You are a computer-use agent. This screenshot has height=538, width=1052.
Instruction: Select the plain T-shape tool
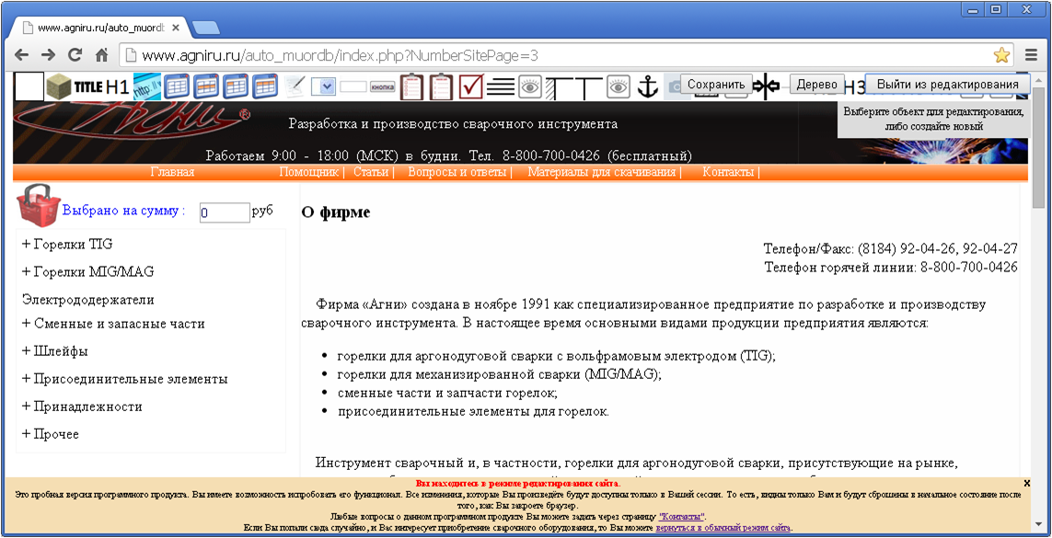point(589,87)
